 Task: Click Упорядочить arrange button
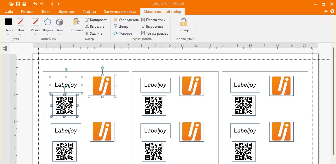pyautogui.click(x=126, y=20)
